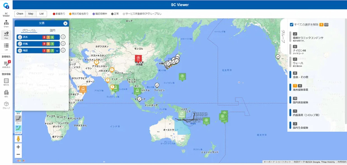This screenshot has height=165, width=347.
Task: Click the red marker over China
Action: (x=138, y=59)
